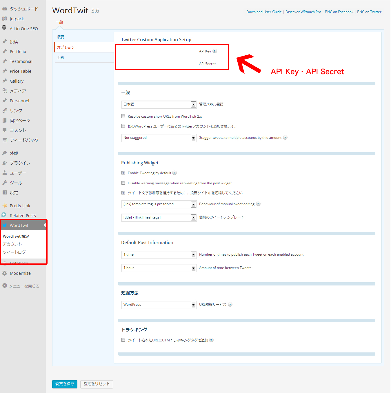The width and height of the screenshot is (391, 393).
Task: Click the wrench icon beside ツール
Action: tap(5, 183)
